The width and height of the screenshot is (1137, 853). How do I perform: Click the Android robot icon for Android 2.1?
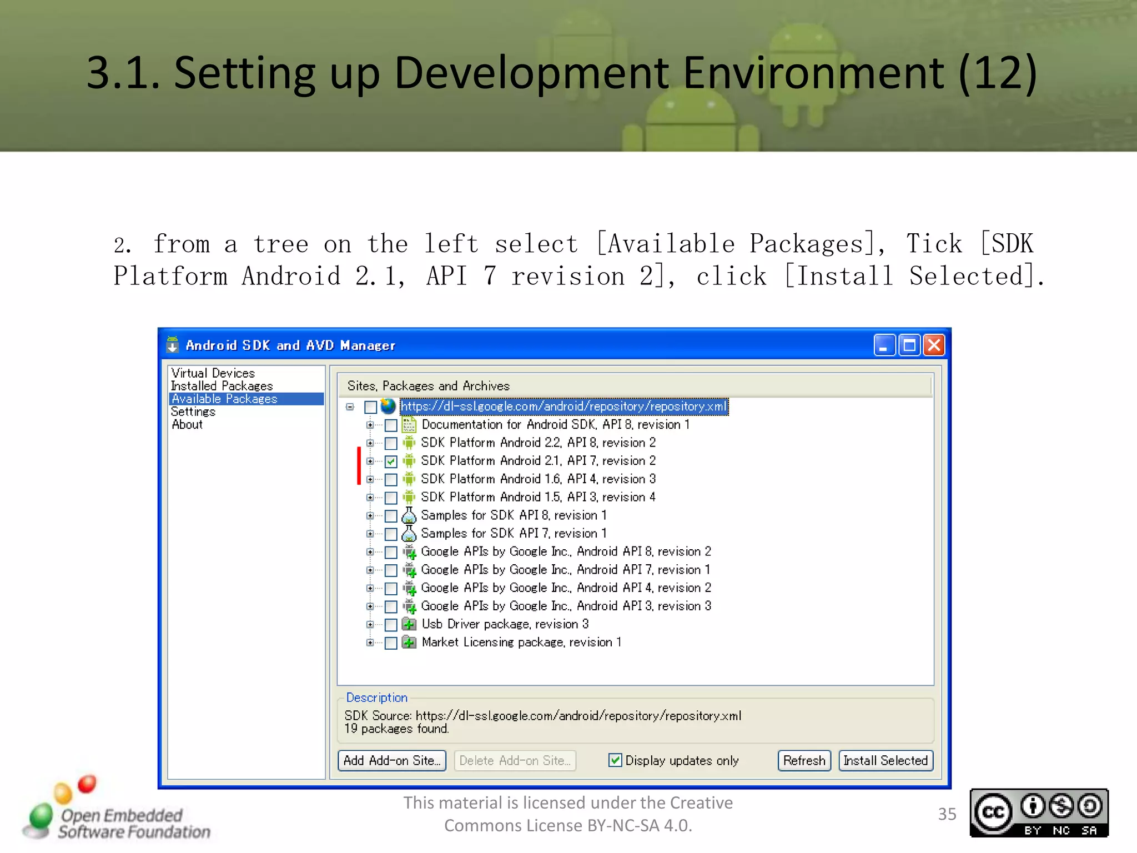409,461
